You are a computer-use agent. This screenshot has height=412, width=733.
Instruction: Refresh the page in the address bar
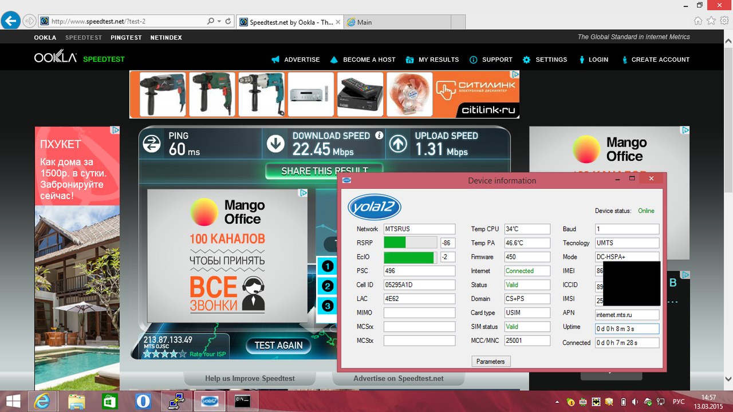point(228,22)
